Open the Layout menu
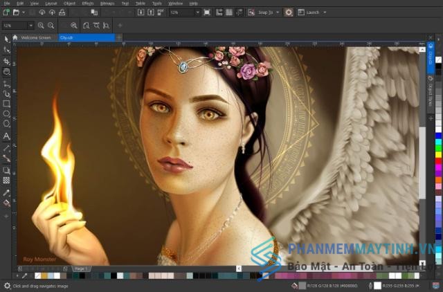 tap(51, 3)
